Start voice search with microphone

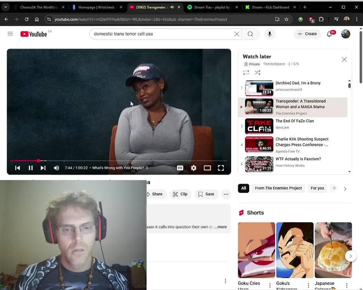[269, 34]
